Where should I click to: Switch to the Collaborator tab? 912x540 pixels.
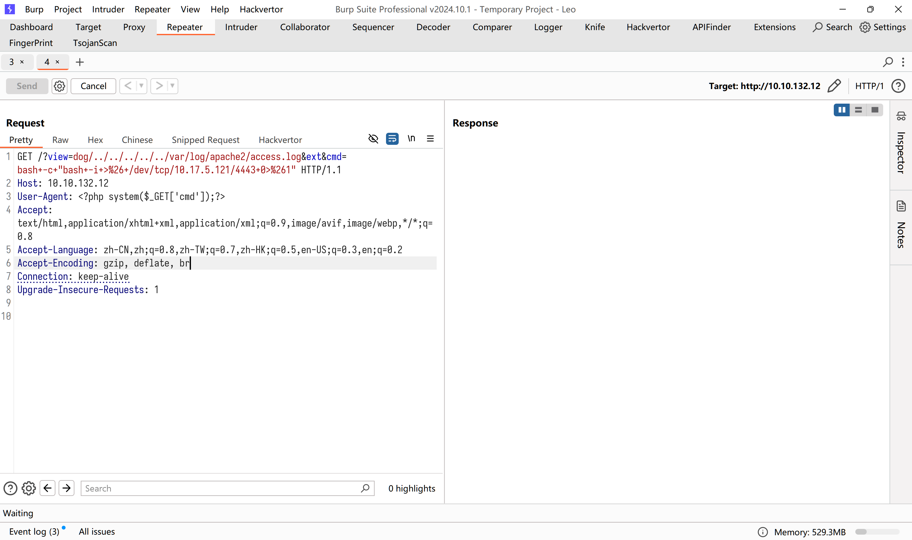[305, 27]
